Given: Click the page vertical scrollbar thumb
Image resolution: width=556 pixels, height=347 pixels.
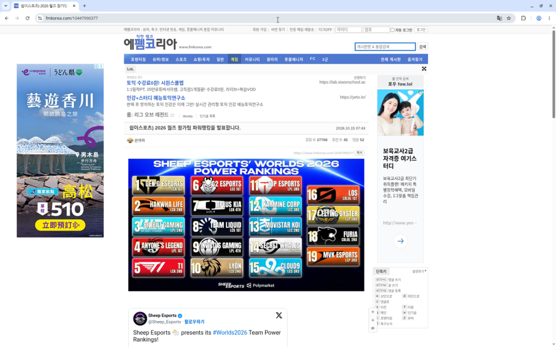Looking at the screenshot, I should pos(553,74).
